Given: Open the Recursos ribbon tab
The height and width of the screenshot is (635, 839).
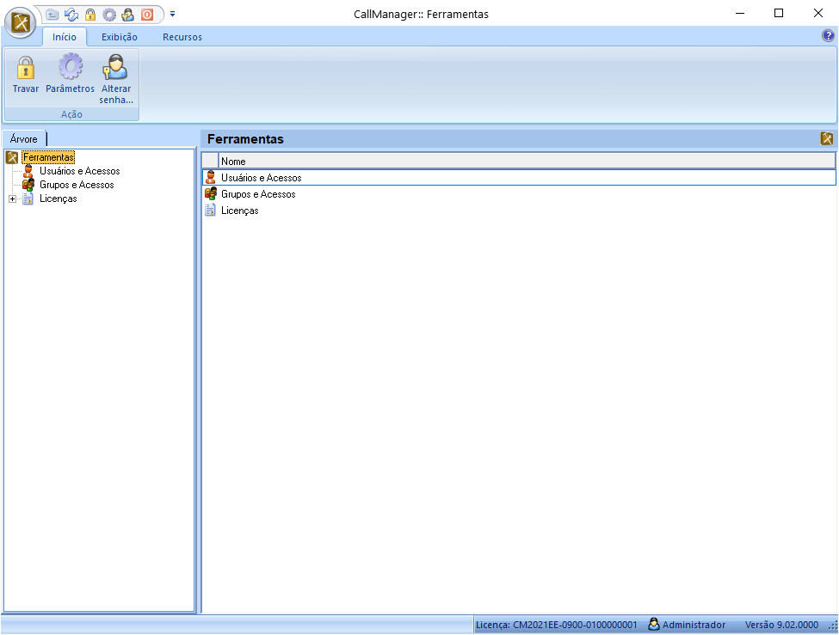Looking at the screenshot, I should (182, 37).
